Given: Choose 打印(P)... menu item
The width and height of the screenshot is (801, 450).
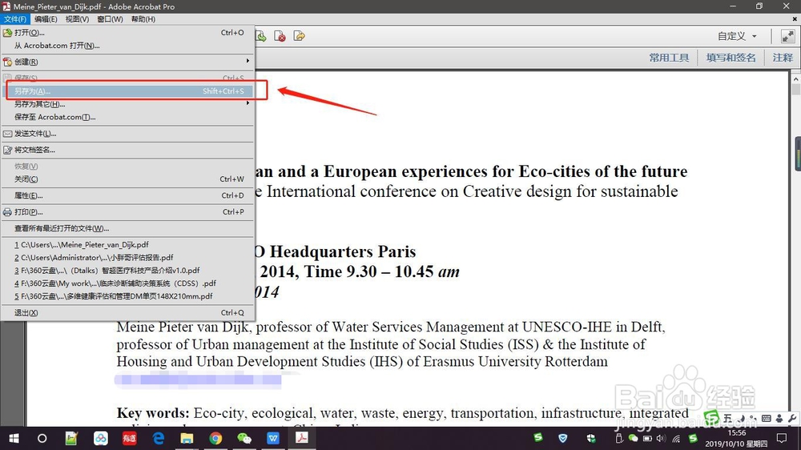Looking at the screenshot, I should tap(127, 211).
